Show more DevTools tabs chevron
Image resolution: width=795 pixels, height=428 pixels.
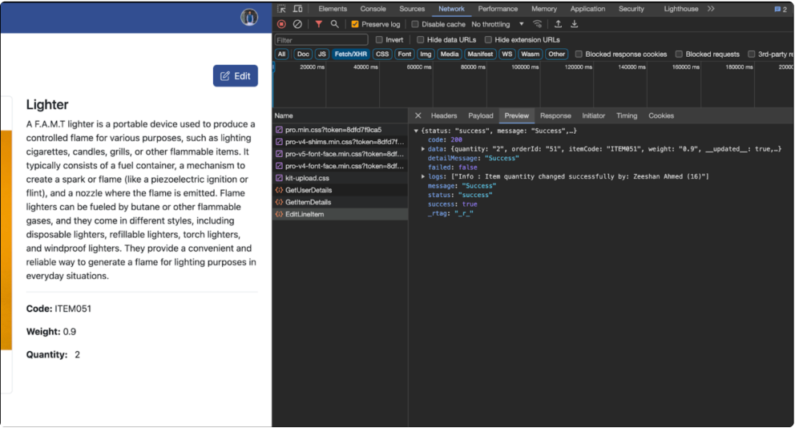pyautogui.click(x=711, y=9)
